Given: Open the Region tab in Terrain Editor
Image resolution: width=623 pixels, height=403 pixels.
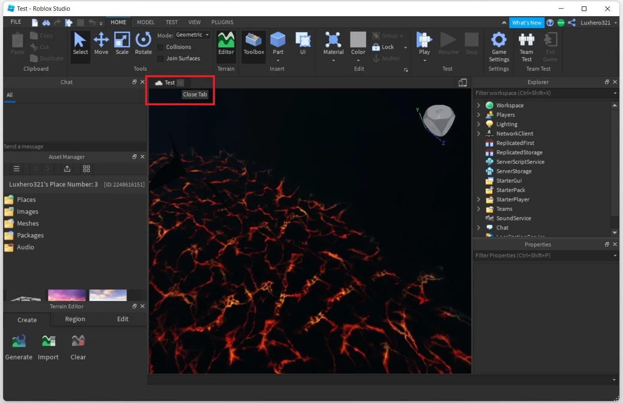Looking at the screenshot, I should (75, 319).
